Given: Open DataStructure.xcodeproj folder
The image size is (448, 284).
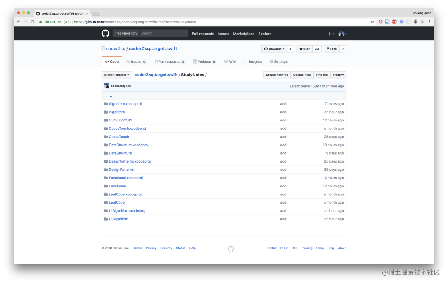Looking at the screenshot, I should pos(129,145).
